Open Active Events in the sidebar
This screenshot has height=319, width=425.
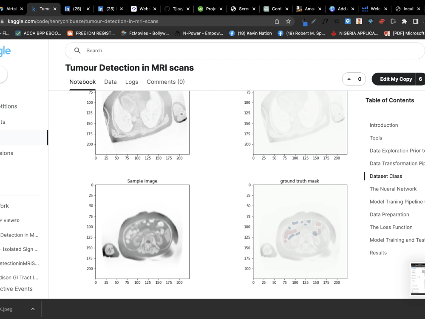point(16,289)
